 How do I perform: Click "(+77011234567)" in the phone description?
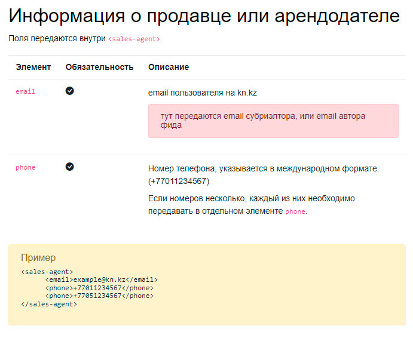(x=179, y=181)
